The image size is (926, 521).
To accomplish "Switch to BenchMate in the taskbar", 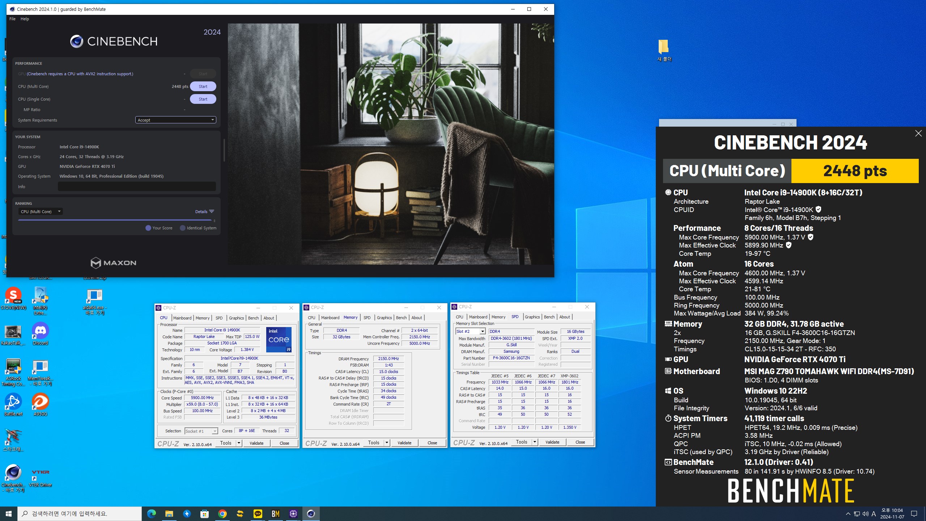I will 276,513.
